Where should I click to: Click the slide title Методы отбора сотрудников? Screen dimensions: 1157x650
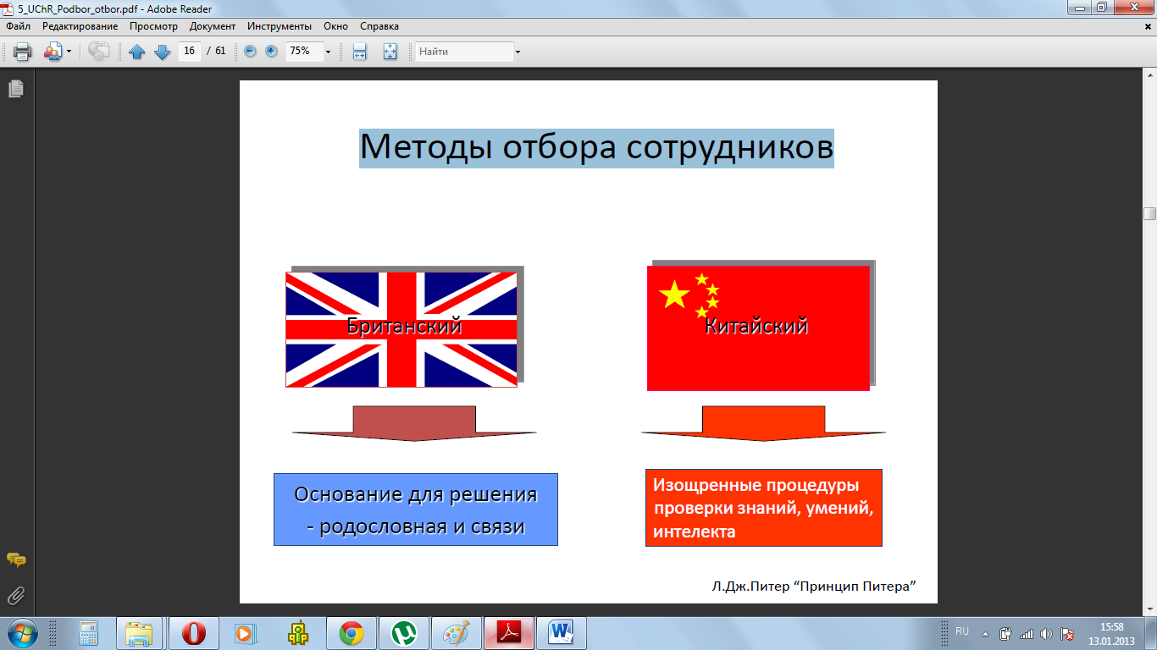(596, 148)
